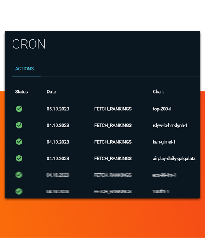Sort by the Status column header
205x238 pixels.
point(22,92)
